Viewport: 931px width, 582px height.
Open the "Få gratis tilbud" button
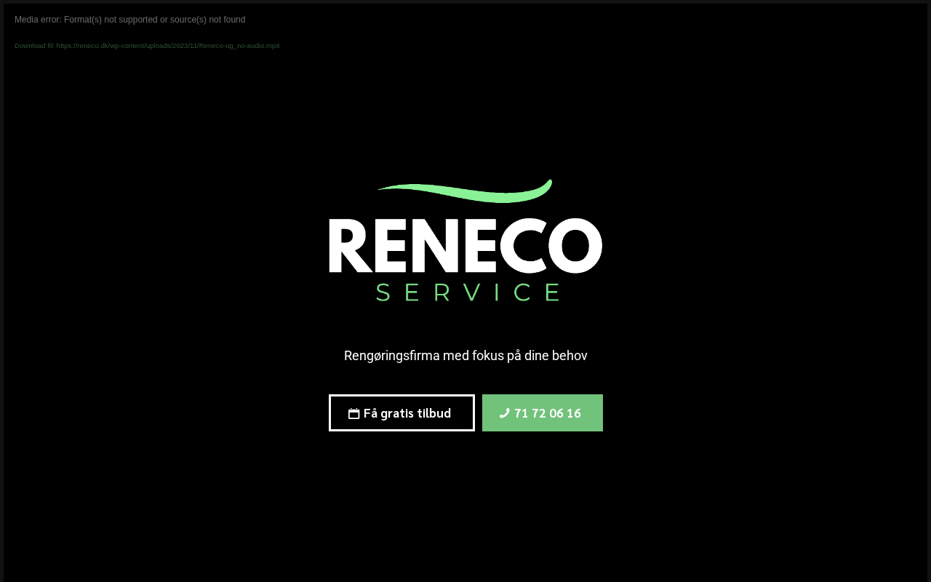tap(401, 413)
